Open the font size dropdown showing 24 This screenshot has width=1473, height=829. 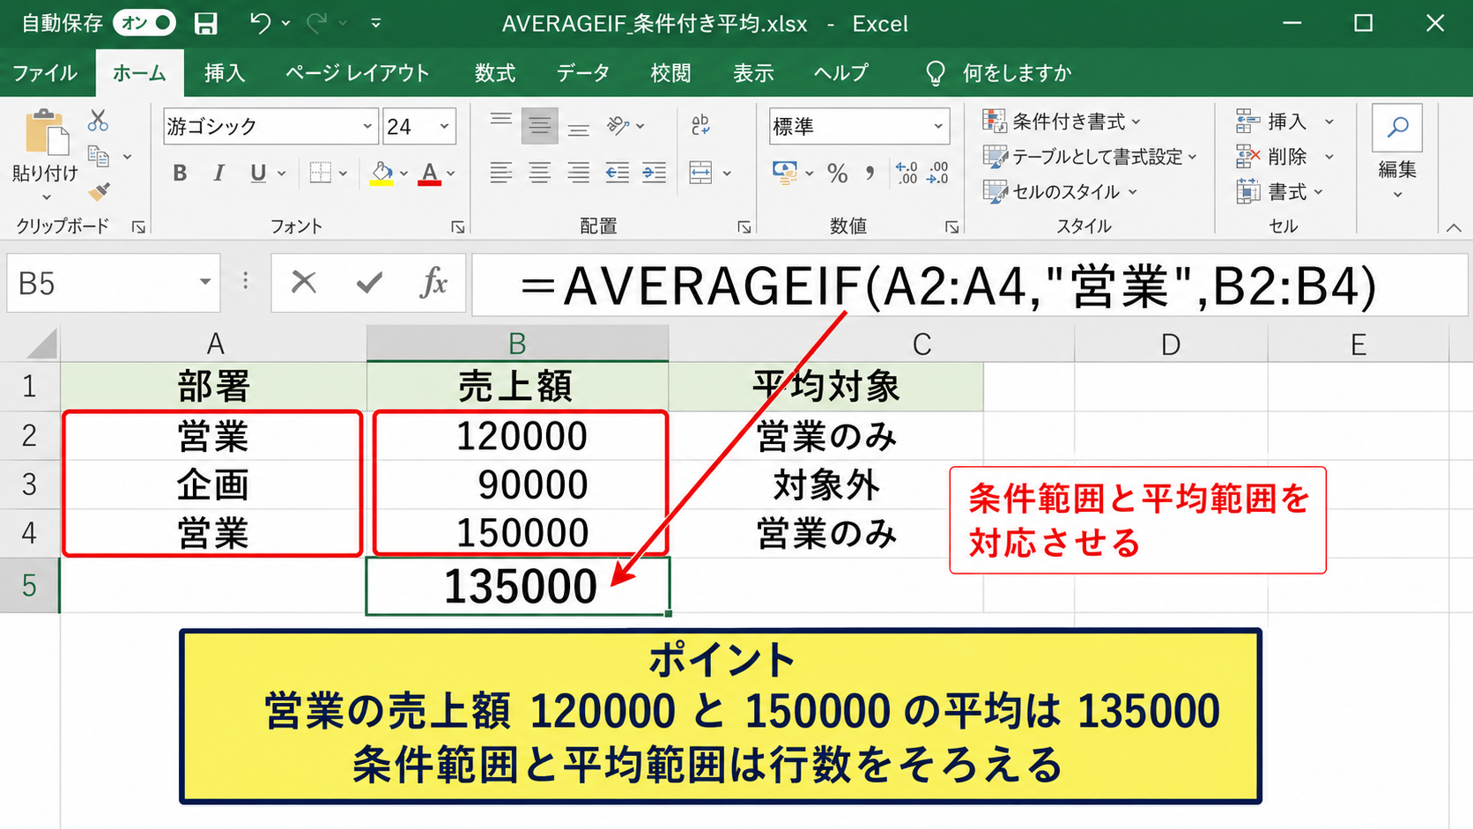[x=445, y=127]
